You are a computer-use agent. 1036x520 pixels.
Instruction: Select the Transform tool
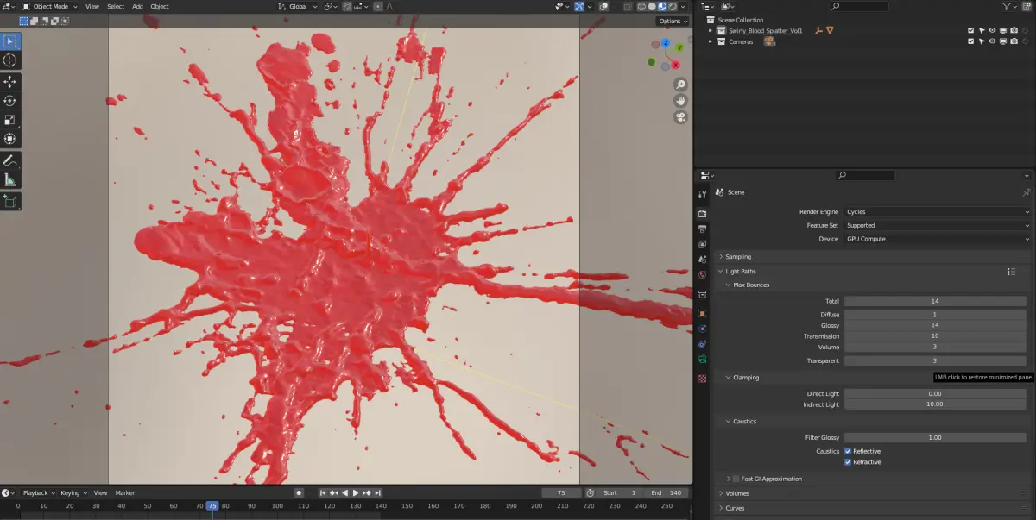click(10, 139)
